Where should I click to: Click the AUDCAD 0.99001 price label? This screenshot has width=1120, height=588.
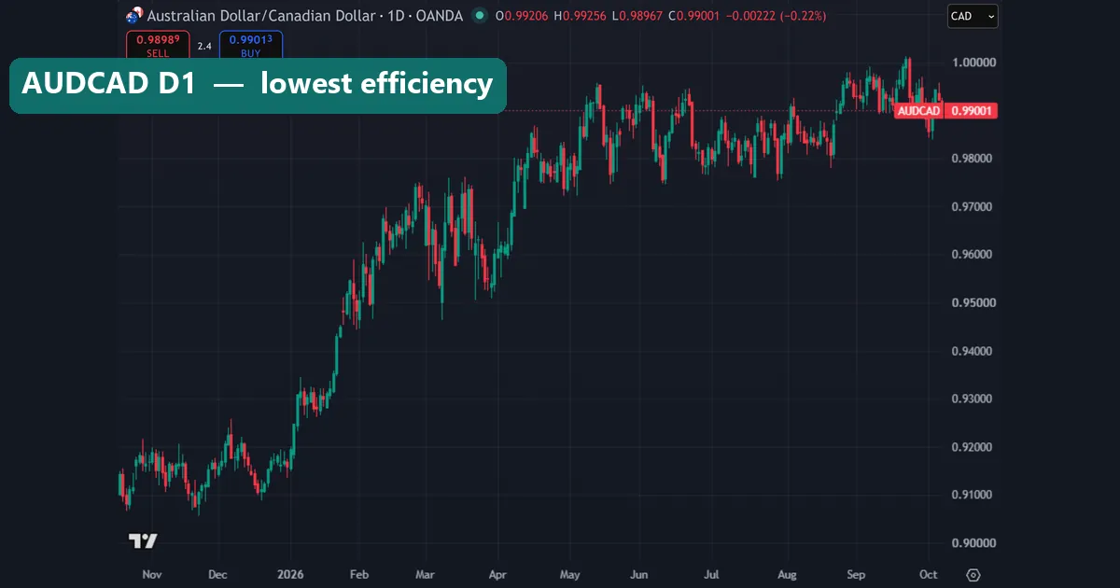coord(946,111)
